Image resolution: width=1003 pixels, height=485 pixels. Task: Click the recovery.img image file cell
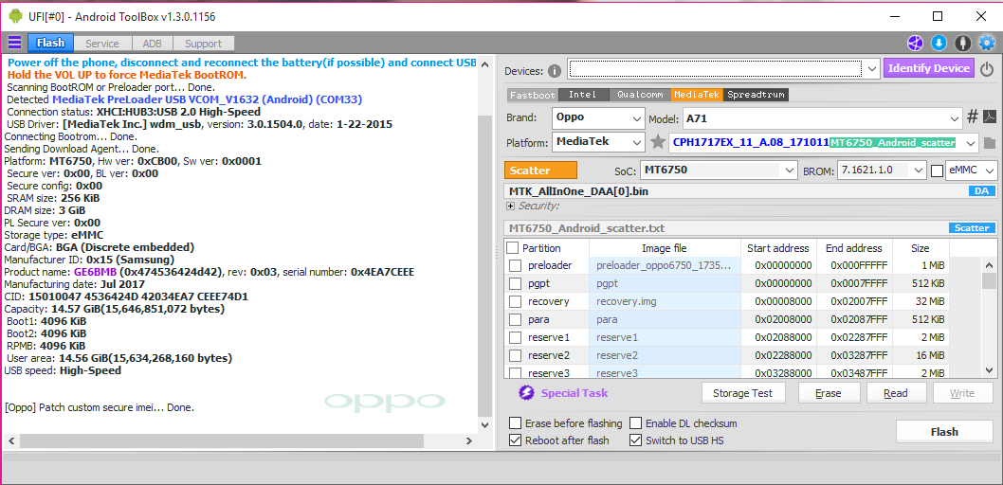(666, 301)
